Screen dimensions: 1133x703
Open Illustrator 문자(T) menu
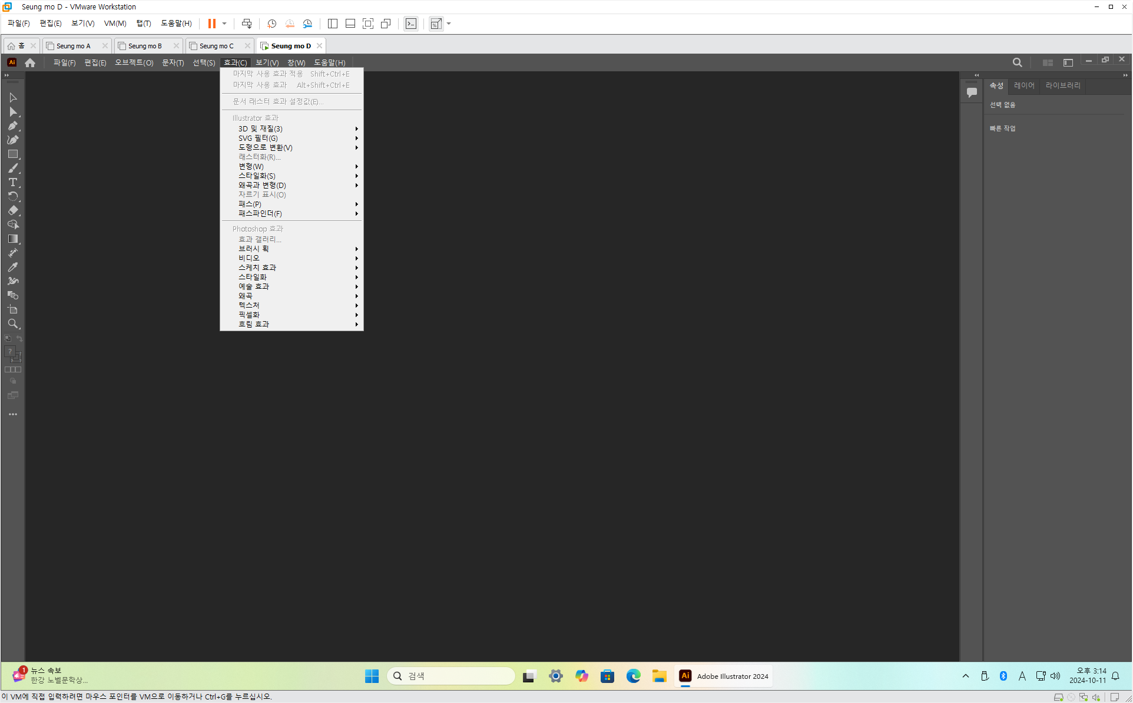(173, 62)
